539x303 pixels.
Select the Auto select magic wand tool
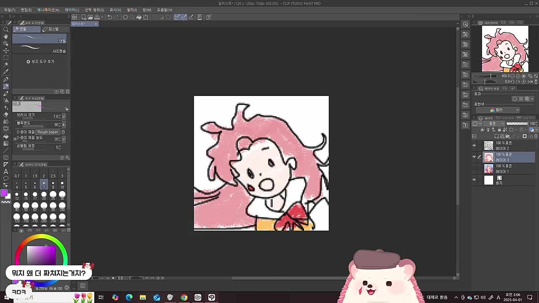6,65
